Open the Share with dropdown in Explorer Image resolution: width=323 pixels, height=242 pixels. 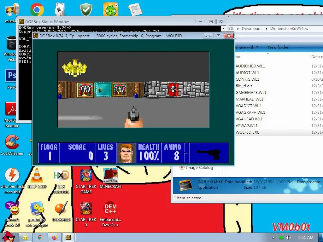(247, 47)
